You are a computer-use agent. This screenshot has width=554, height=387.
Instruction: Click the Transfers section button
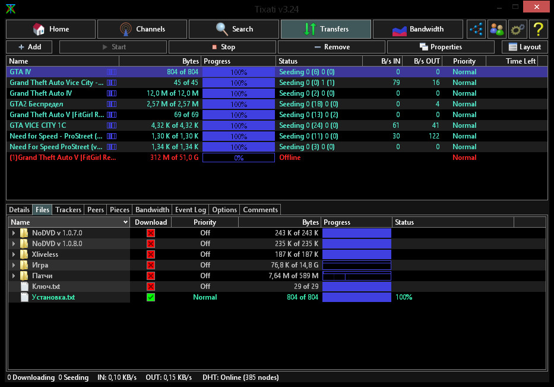tap(326, 29)
